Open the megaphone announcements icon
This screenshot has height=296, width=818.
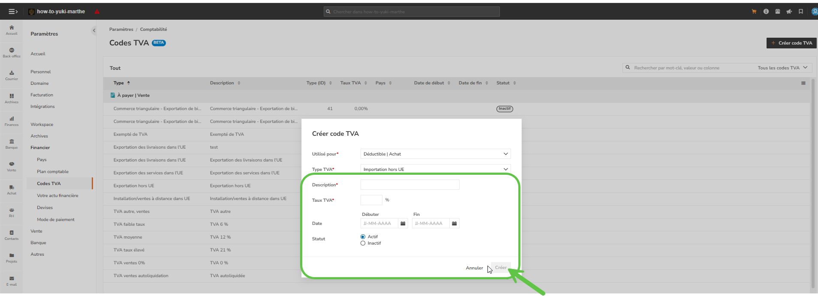tap(789, 12)
